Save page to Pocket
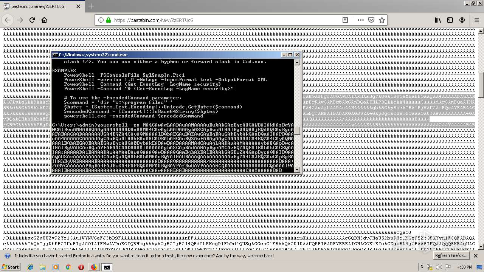Screen dimensions: 484x272 point(371,20)
